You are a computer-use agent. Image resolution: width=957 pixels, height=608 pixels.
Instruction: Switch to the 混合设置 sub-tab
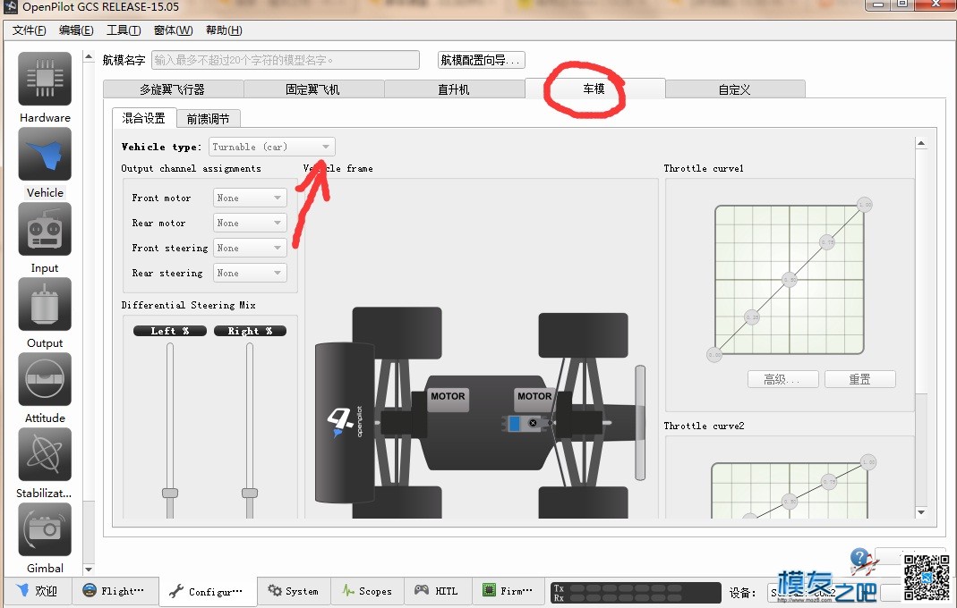(144, 118)
